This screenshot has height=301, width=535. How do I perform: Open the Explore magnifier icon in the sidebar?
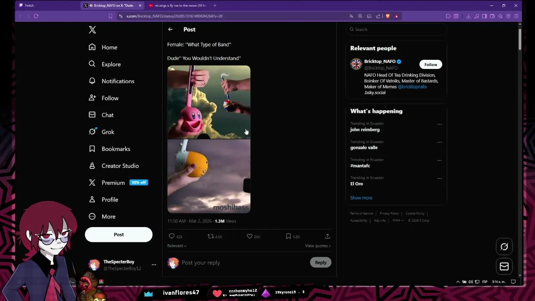click(92, 64)
